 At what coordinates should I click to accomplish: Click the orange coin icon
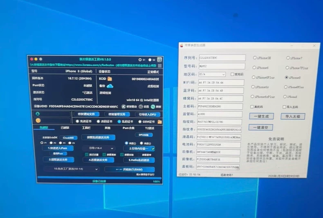pos(38,120)
